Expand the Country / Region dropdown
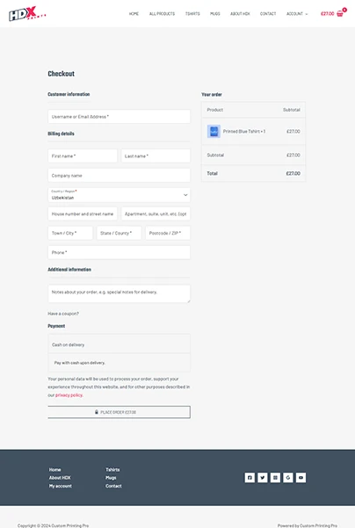The height and width of the screenshot is (528, 355). (119, 195)
